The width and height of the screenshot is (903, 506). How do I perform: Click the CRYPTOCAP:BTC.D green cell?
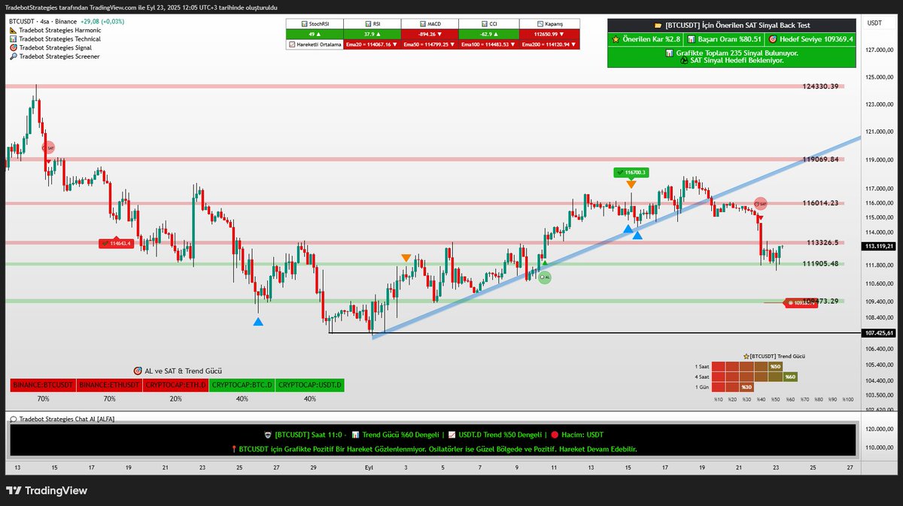(x=242, y=385)
